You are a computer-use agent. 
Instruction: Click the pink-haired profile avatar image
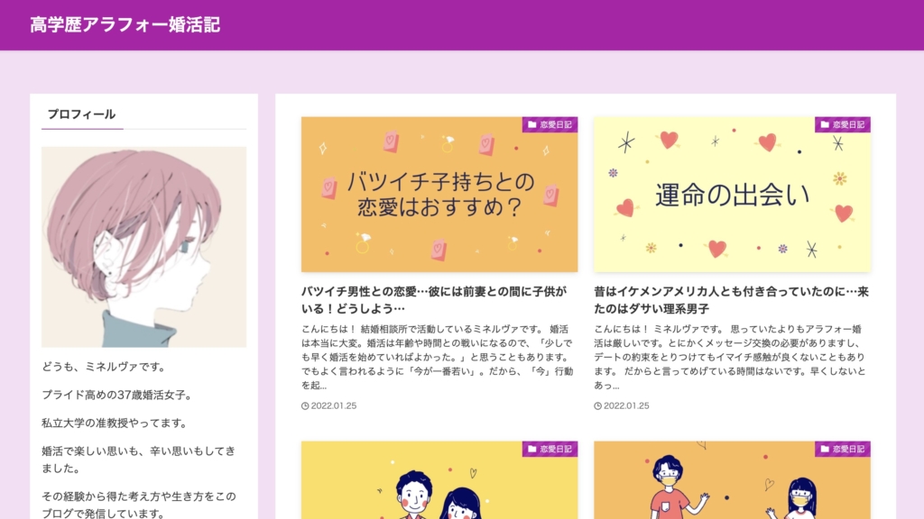click(x=143, y=247)
